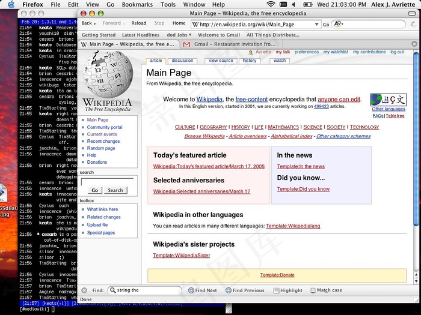Click the Wi-Fi icon in the menu bar

[270, 4]
